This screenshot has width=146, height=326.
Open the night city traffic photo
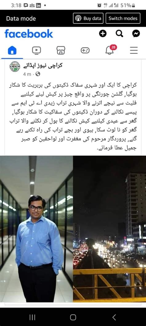[x=110, y=229]
